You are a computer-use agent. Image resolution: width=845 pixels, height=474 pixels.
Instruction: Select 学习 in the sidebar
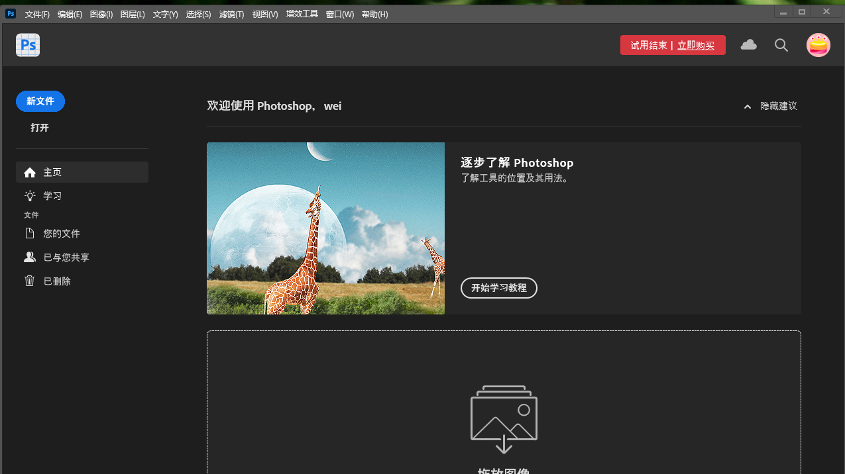click(82, 196)
